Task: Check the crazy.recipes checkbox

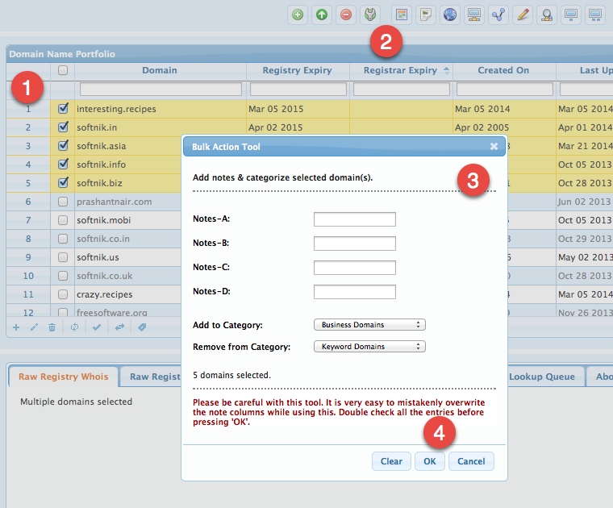Action: click(x=63, y=294)
